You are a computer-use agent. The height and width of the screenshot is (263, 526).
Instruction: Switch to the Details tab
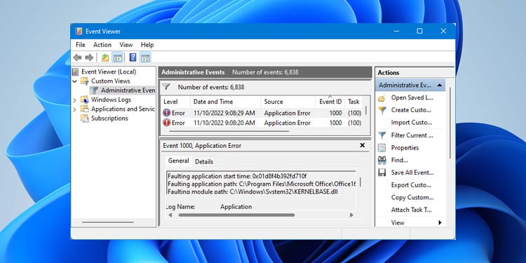pyautogui.click(x=204, y=161)
